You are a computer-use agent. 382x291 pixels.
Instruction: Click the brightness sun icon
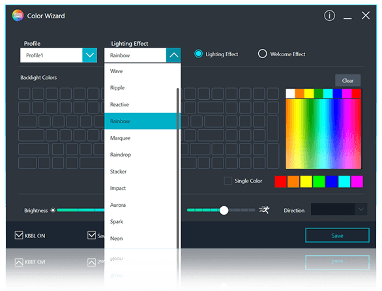53,210
